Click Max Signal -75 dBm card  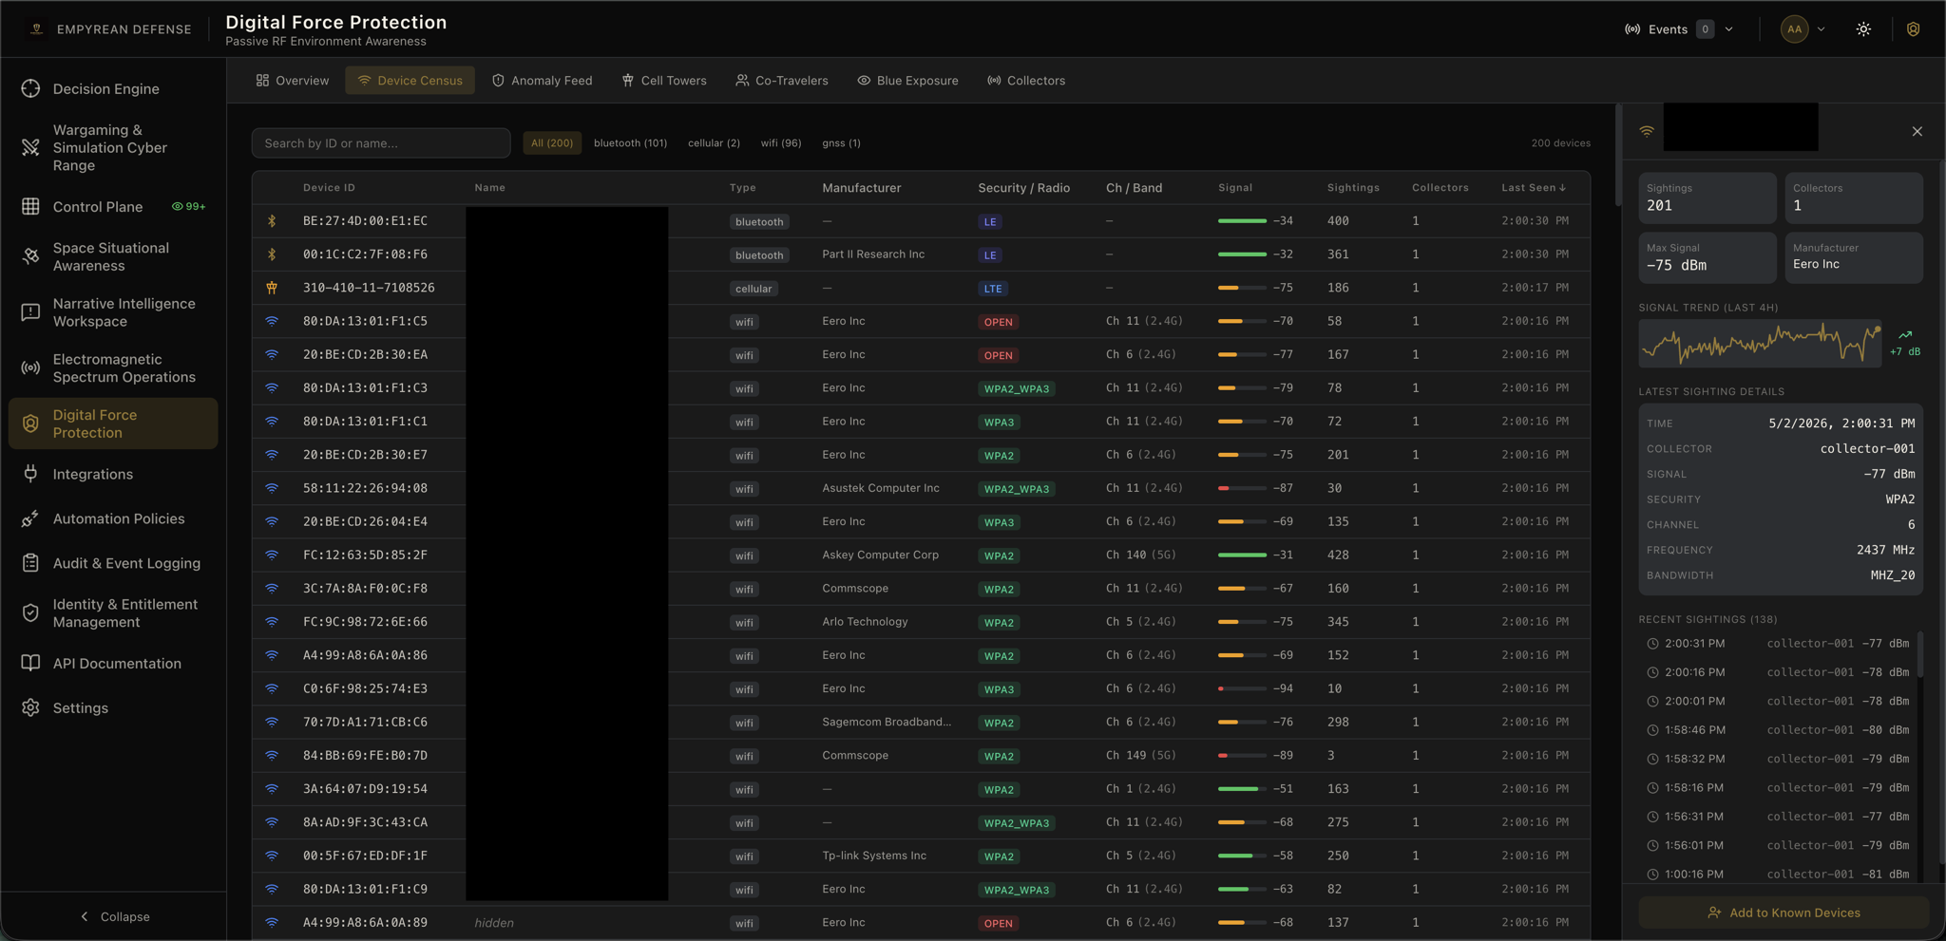tap(1707, 257)
